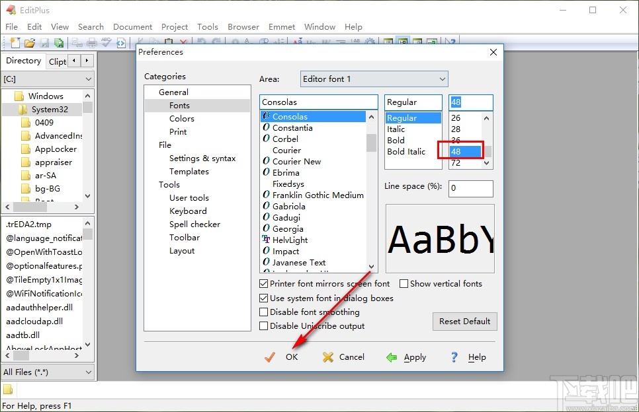Confirm with the OK button
This screenshot has height=412, width=639.
click(x=282, y=357)
